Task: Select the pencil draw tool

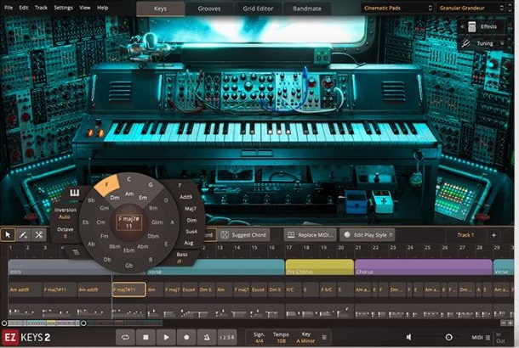Action: [x=23, y=235]
